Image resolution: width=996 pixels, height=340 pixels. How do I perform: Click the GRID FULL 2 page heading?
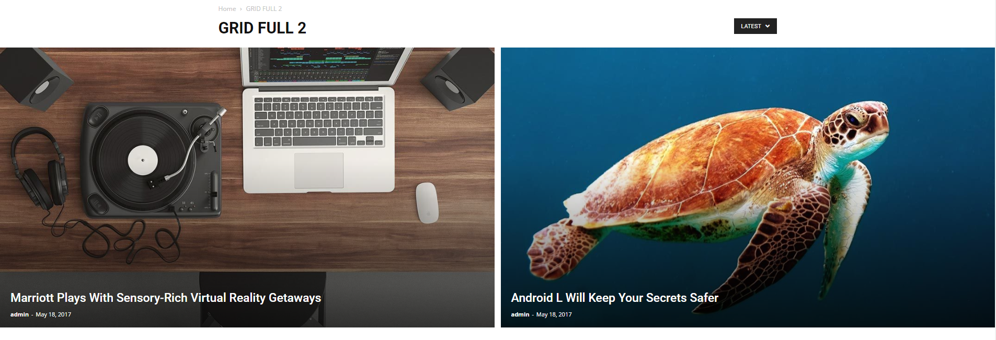(x=262, y=28)
